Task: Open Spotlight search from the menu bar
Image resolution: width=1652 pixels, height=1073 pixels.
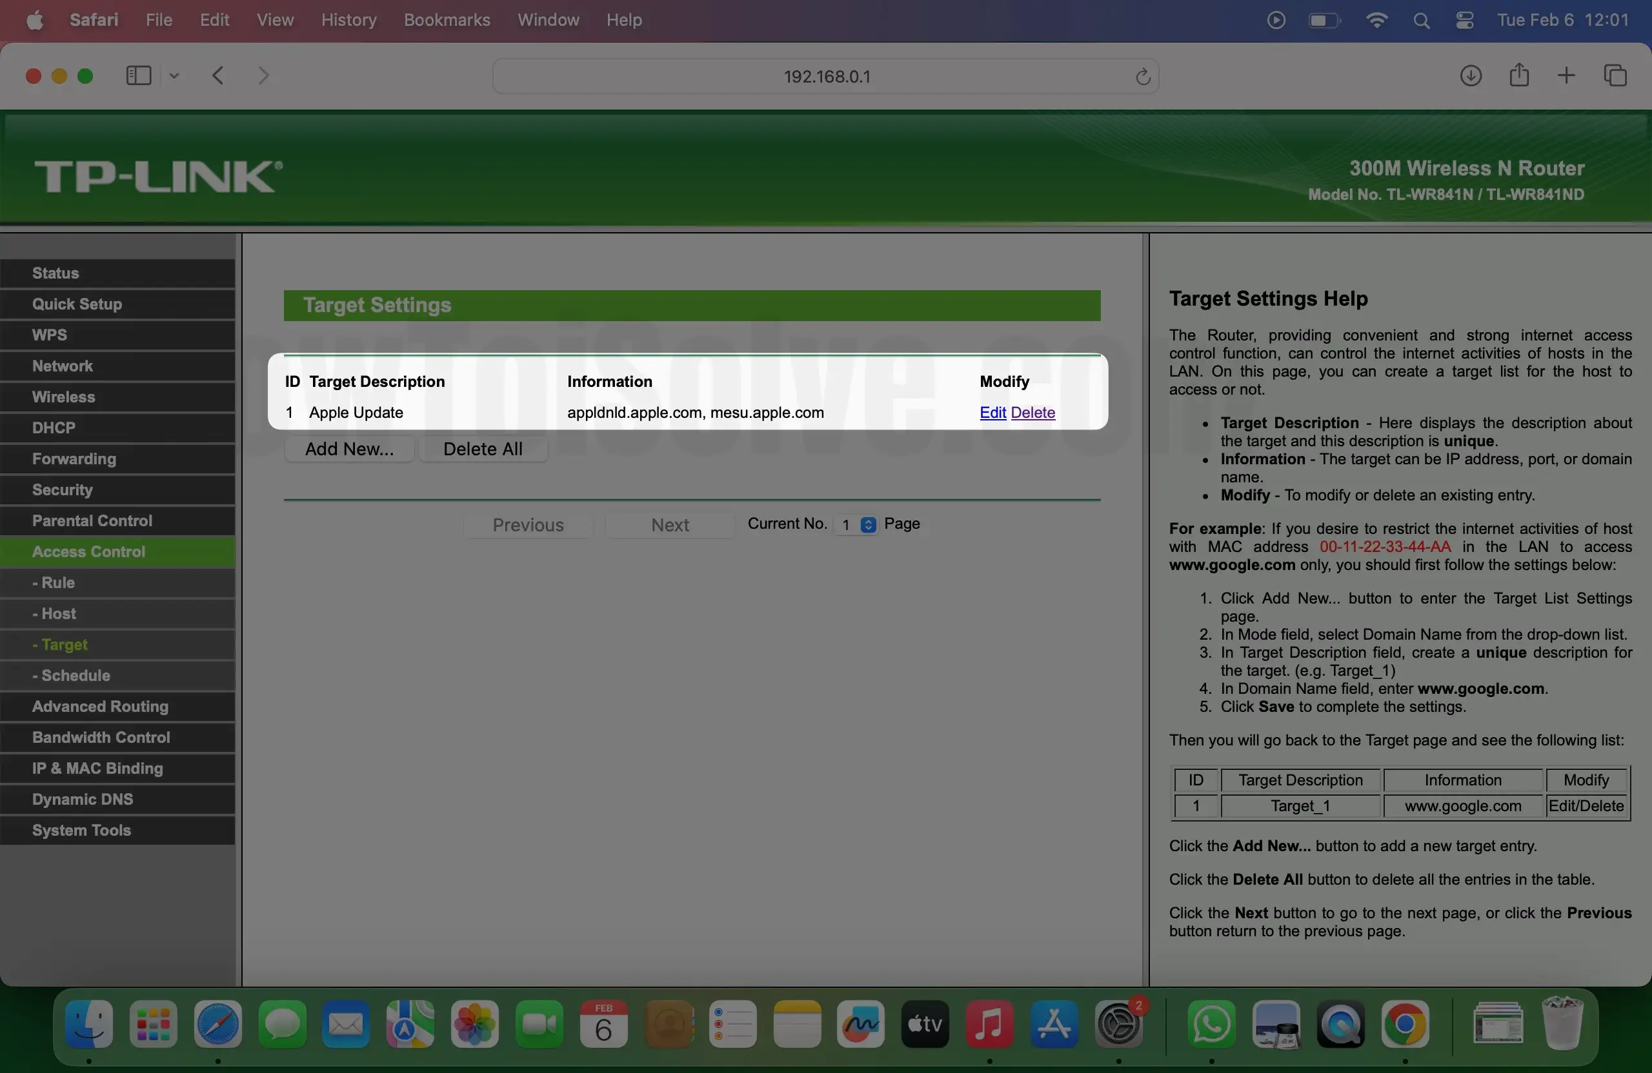Action: (x=1422, y=20)
